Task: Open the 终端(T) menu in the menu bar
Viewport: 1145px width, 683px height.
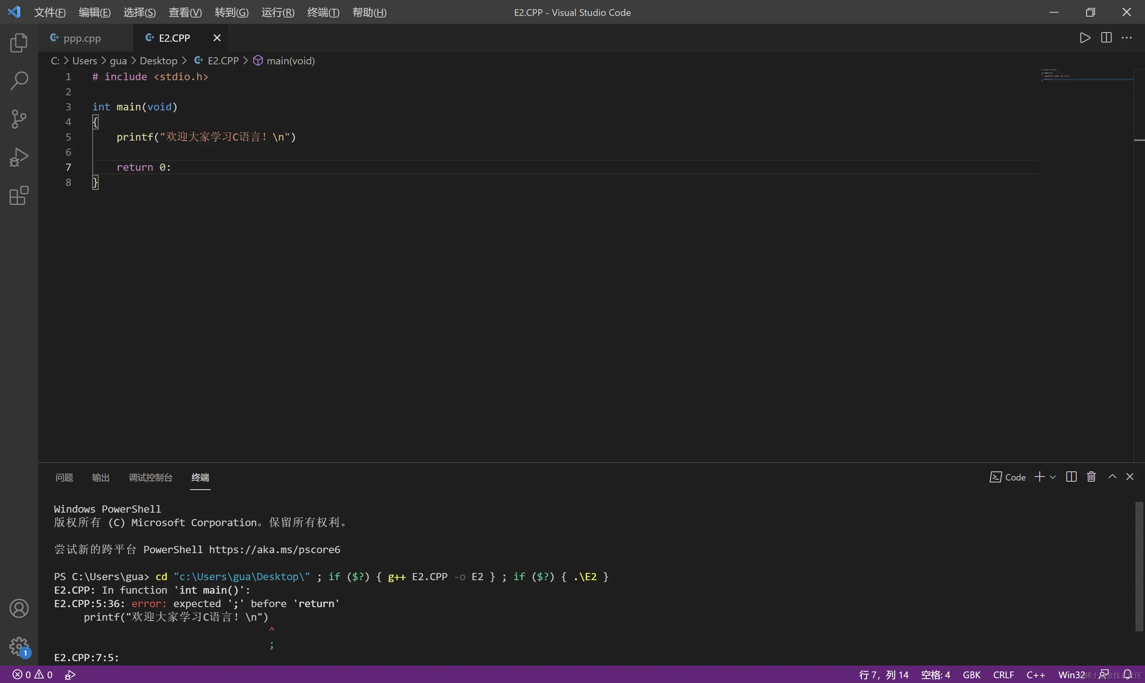Action: tap(323, 12)
